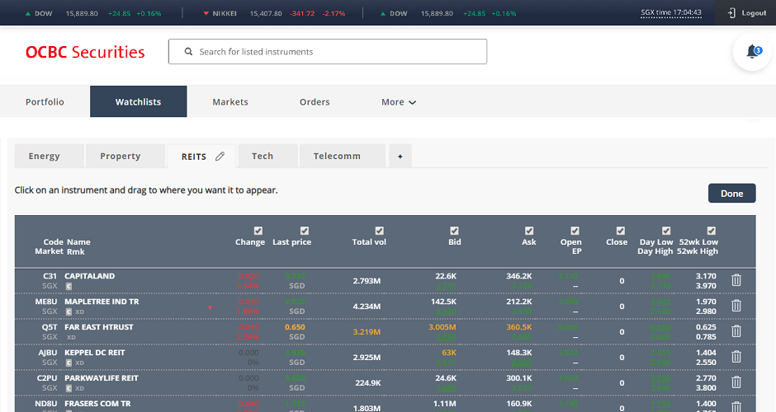
Task: Click the red down arrow in MAPLETREE row
Action: [211, 308]
